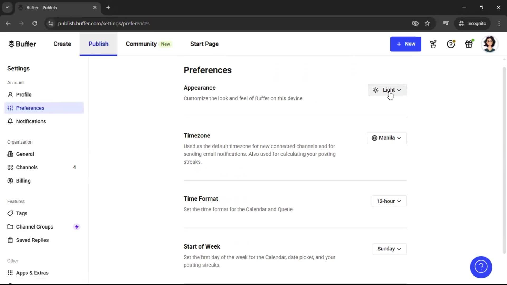Toggle the tracking protection icon in address bar
Image resolution: width=507 pixels, height=285 pixels.
[415, 23]
